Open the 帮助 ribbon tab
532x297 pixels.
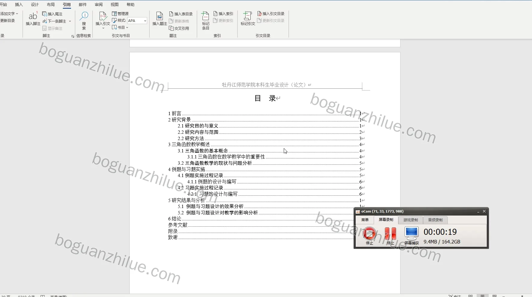tap(130, 5)
